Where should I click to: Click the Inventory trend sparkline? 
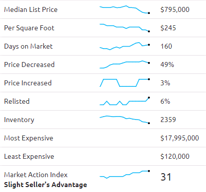click(125, 120)
